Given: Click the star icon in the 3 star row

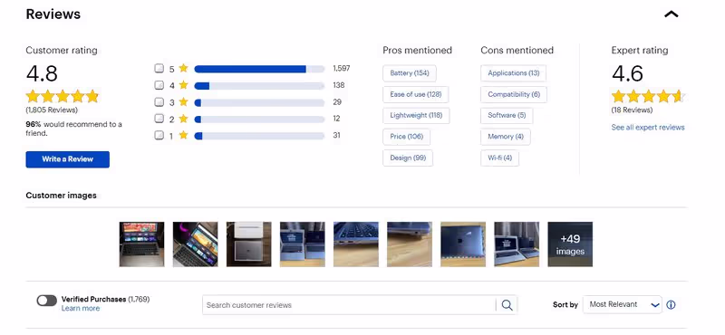Looking at the screenshot, I should [184, 101].
